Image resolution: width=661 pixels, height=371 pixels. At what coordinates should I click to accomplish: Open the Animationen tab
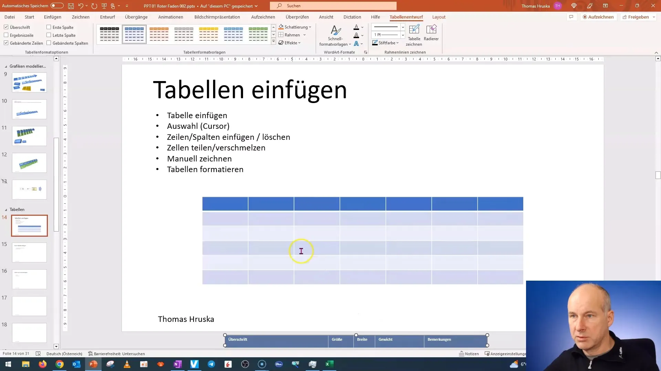click(171, 17)
